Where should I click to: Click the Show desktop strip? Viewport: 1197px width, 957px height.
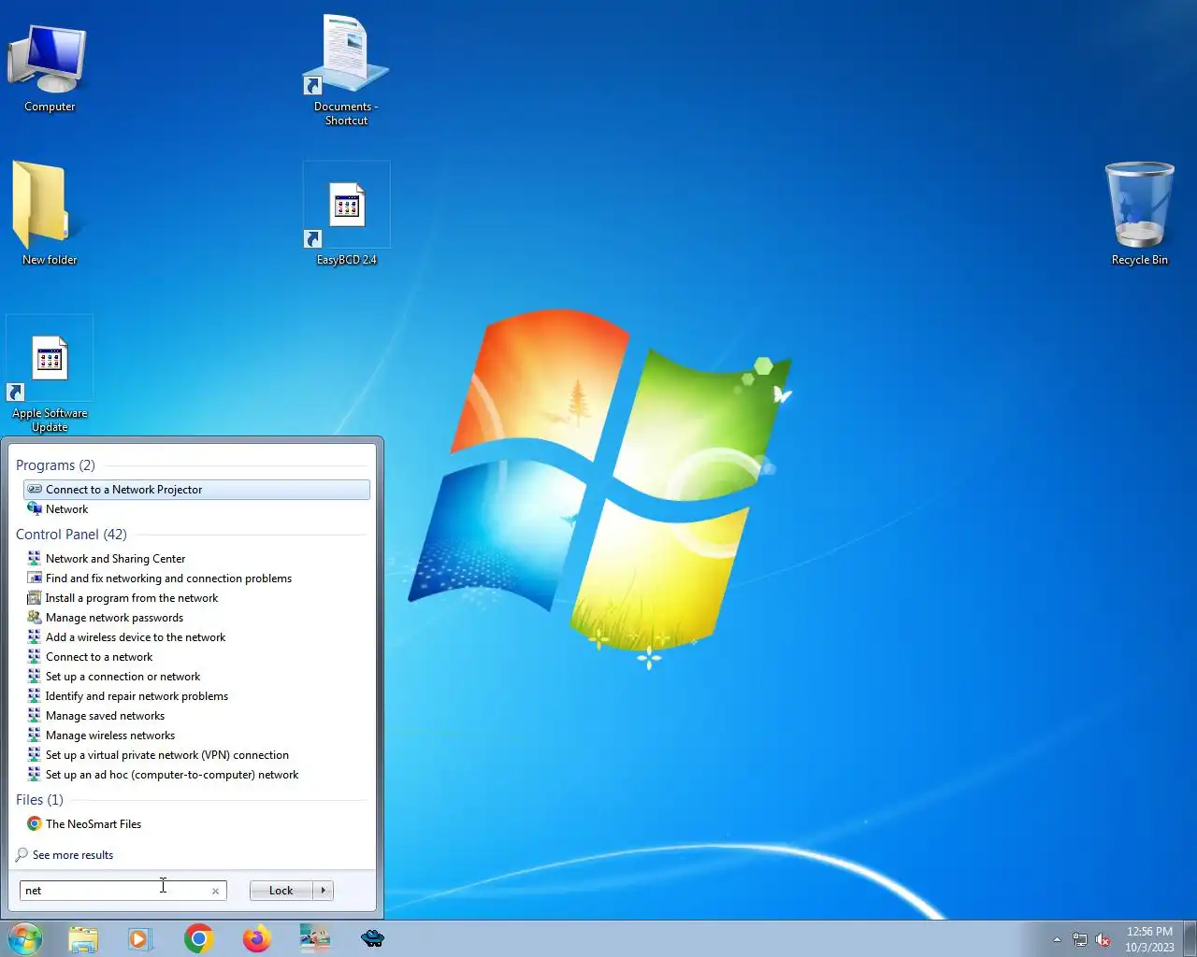(x=1190, y=938)
